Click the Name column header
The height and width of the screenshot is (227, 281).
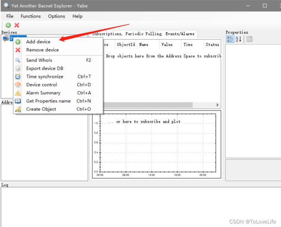pyautogui.click(x=148, y=45)
